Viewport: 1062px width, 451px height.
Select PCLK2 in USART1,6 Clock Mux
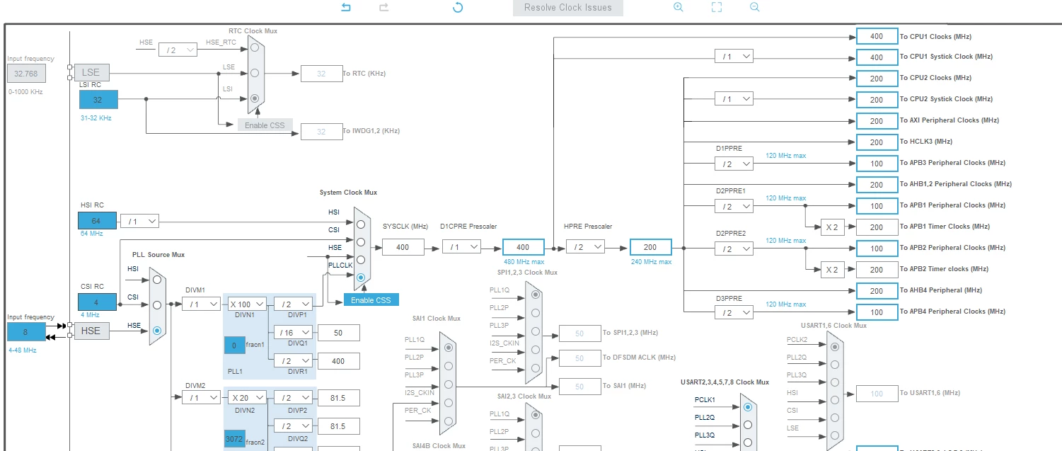[x=835, y=346]
